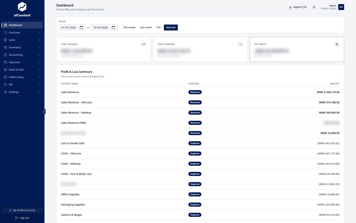This screenshot has width=356, height=223.
Task: Click the Sales receipt icon
Action: pyautogui.click(x=5, y=40)
